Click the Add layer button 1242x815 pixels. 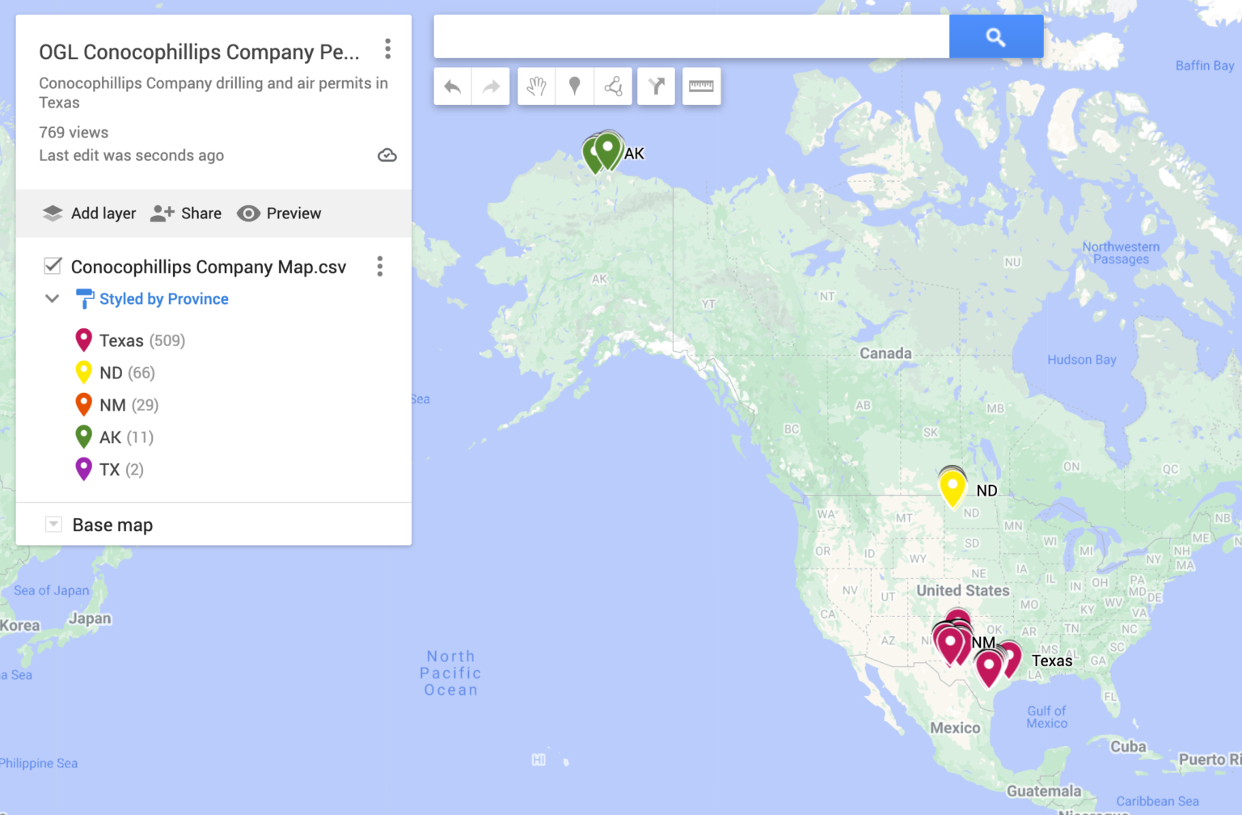[x=89, y=213]
